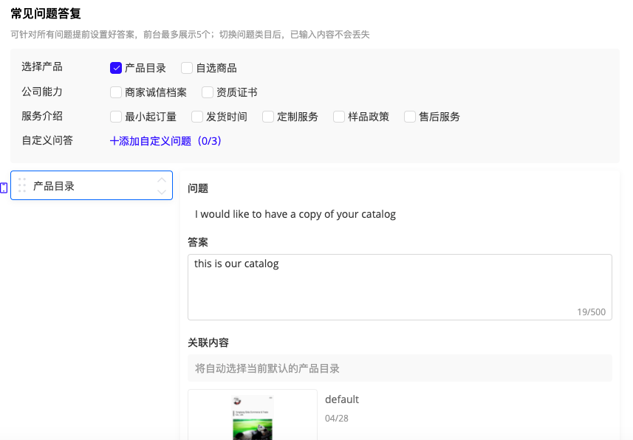633x440 pixels.
Task: Check the 商家诚信档案 checkbox
Action: click(x=116, y=92)
